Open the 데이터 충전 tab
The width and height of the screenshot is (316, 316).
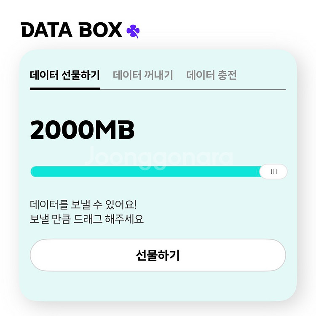(x=212, y=75)
